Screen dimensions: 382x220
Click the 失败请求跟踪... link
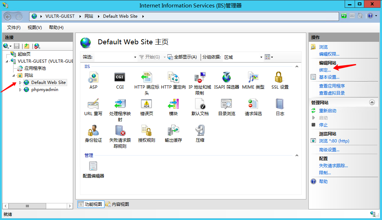tap(334, 165)
